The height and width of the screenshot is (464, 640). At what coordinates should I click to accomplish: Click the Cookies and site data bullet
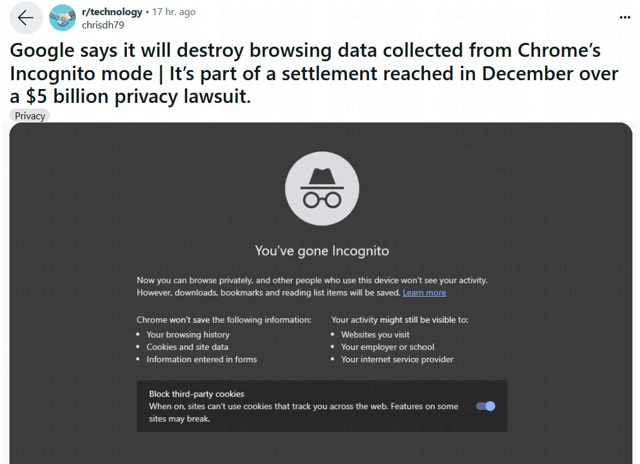pos(187,347)
